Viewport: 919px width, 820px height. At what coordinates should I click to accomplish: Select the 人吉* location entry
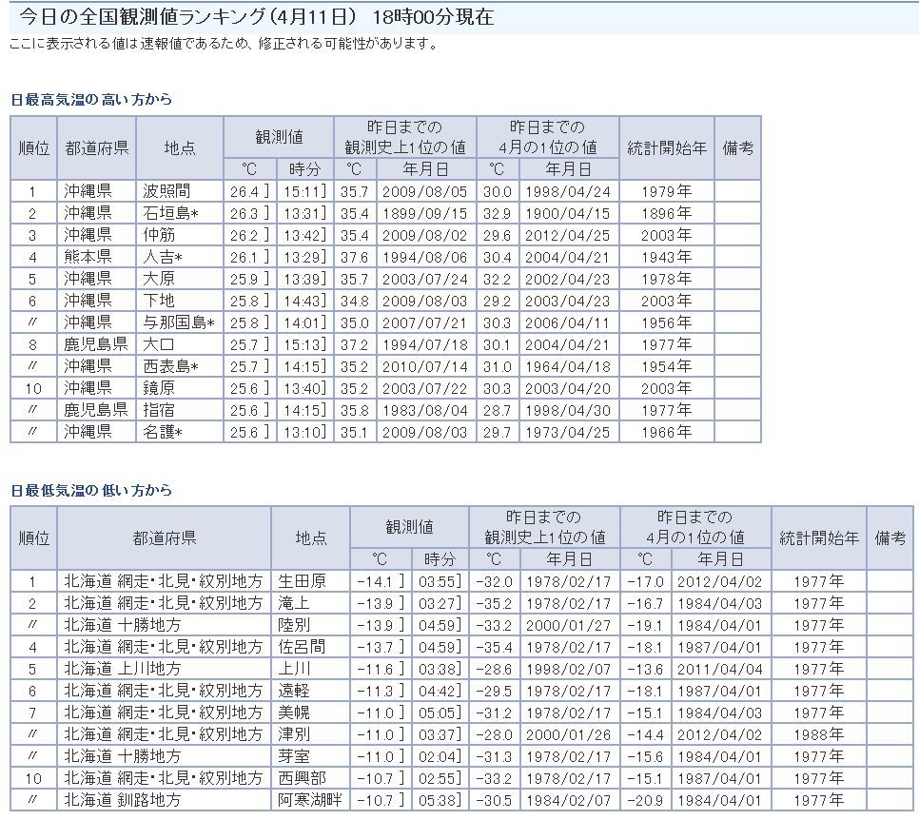point(166,257)
